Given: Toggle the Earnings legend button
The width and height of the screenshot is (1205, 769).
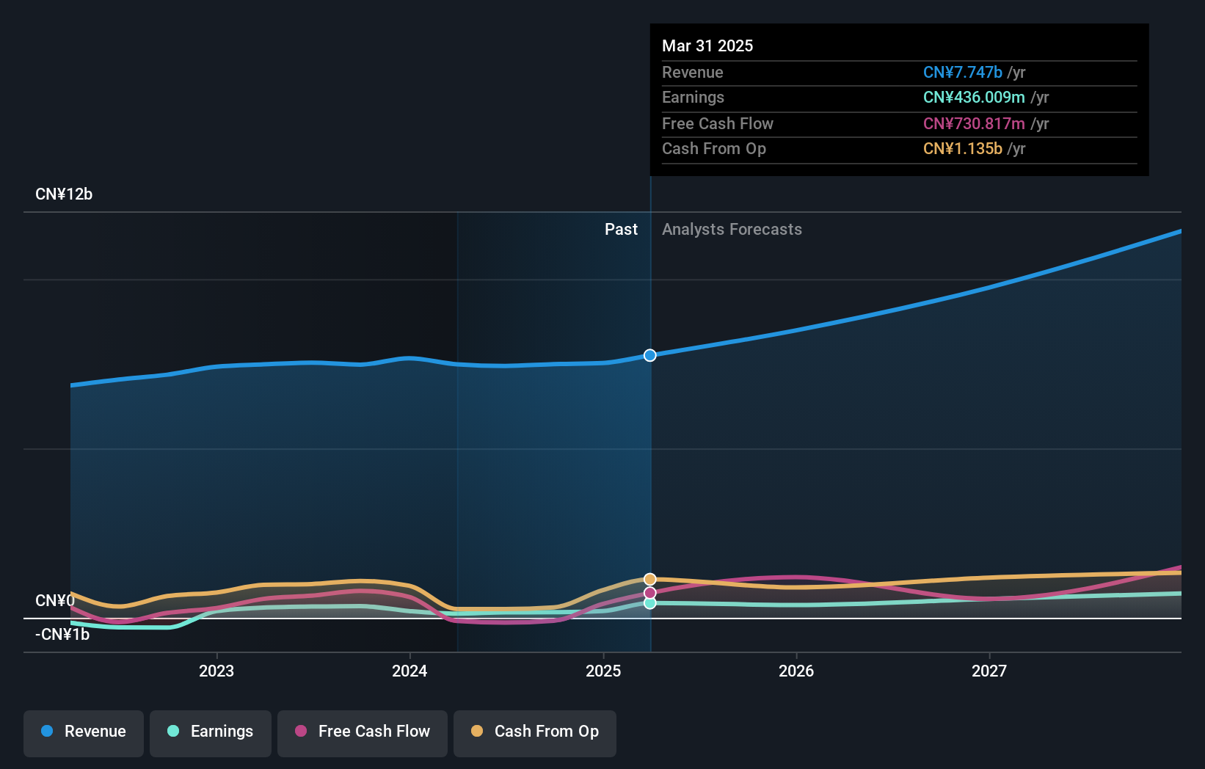Looking at the screenshot, I should point(211,733).
